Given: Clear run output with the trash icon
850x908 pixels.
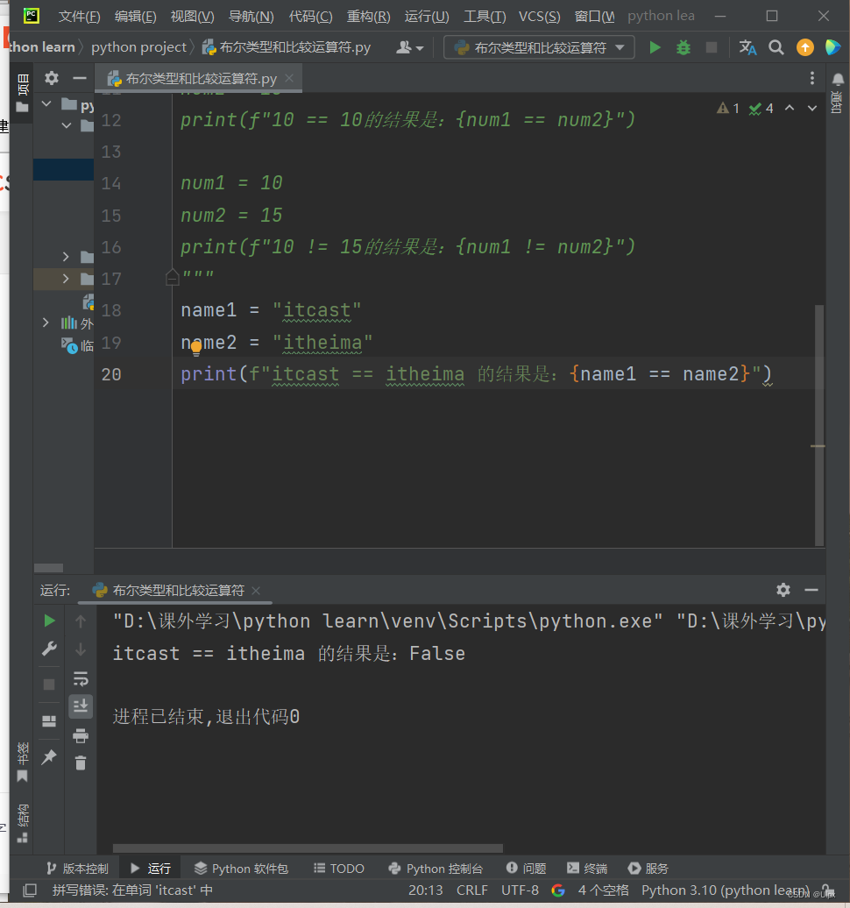Looking at the screenshot, I should point(80,763).
